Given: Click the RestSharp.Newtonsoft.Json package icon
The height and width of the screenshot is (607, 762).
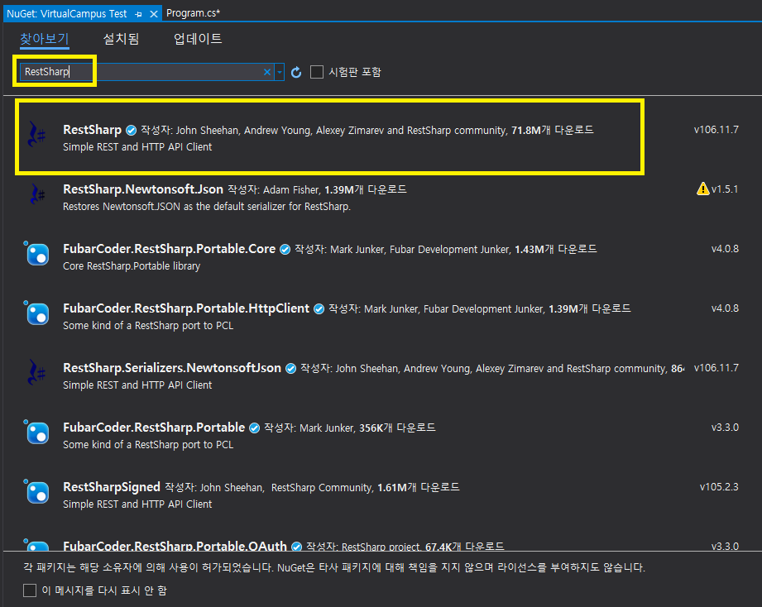Looking at the screenshot, I should point(36,194).
